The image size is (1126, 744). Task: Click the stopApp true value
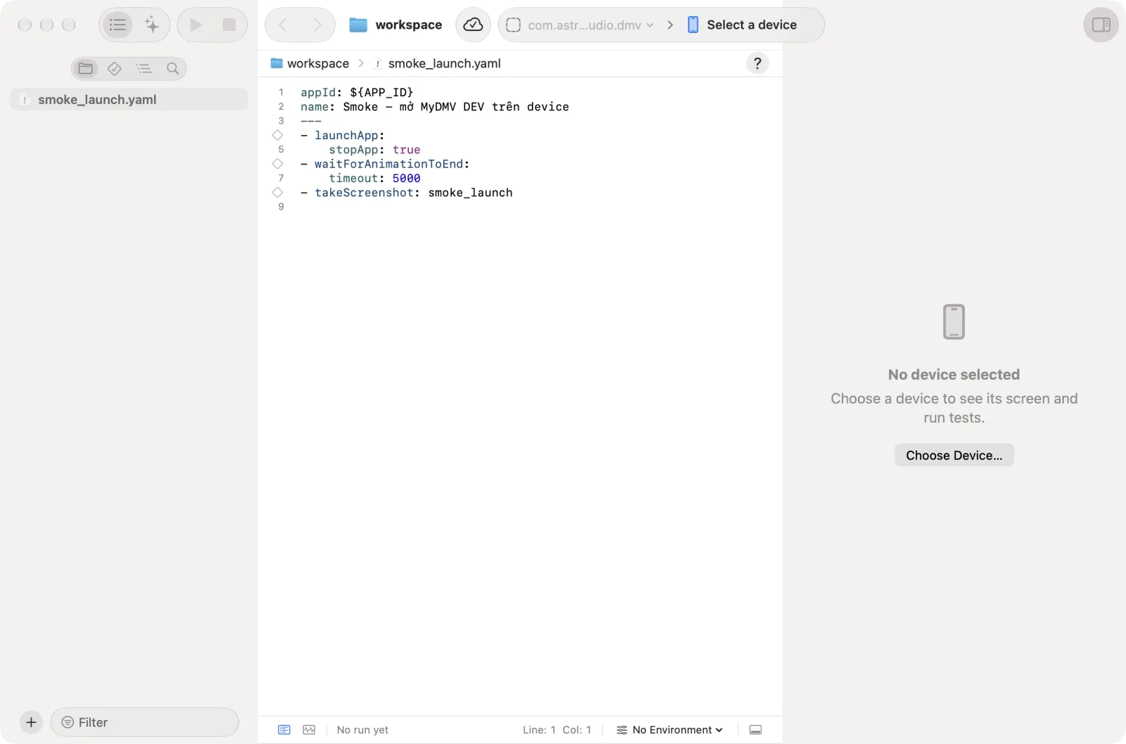tap(406, 150)
